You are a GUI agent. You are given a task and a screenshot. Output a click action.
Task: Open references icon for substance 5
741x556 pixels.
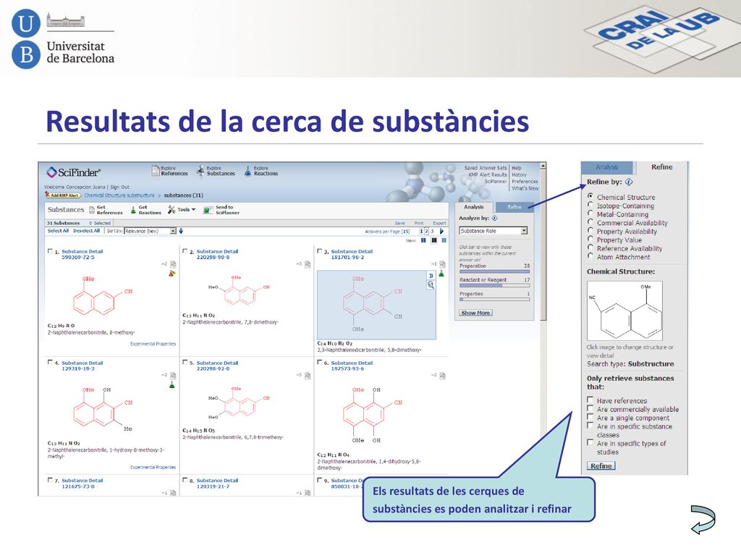click(308, 376)
